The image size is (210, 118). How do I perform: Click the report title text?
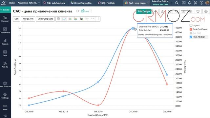(43, 11)
